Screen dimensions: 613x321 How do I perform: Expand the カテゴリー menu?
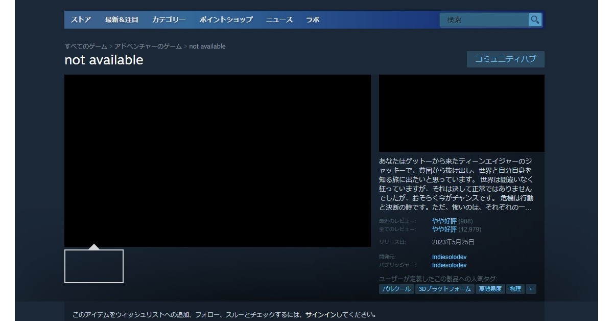point(169,20)
